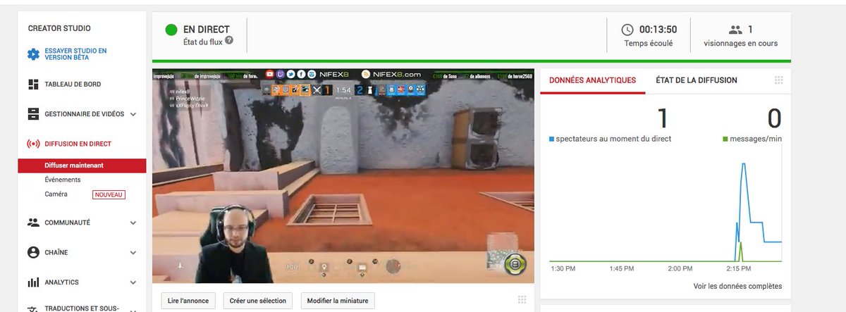846x312 pixels.
Task: Click the CREATOR STUDIO heading
Action: pyautogui.click(x=59, y=29)
